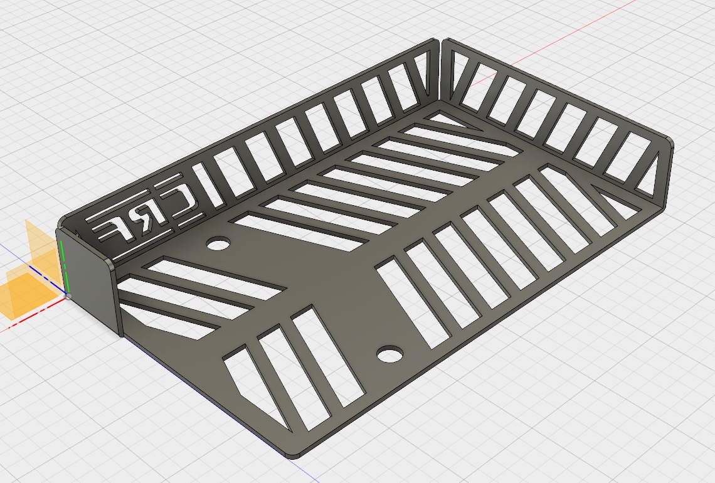Select the circular hole near the front edge
The width and height of the screenshot is (715, 483).
(x=390, y=355)
